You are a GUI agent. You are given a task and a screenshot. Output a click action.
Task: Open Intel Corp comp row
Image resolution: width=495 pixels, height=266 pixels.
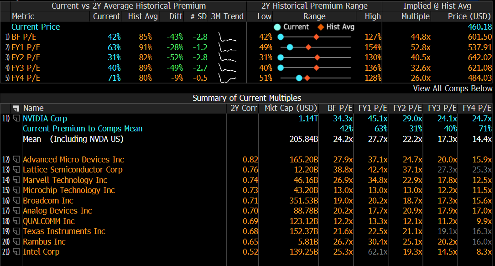click(x=41, y=252)
